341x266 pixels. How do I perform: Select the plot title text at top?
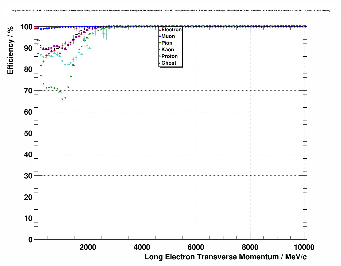tap(170, 11)
